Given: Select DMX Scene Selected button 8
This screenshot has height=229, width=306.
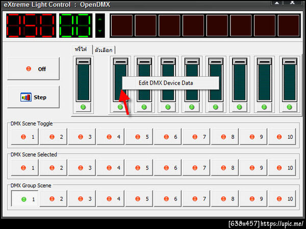Looking at the screenshot, I should (225, 168).
